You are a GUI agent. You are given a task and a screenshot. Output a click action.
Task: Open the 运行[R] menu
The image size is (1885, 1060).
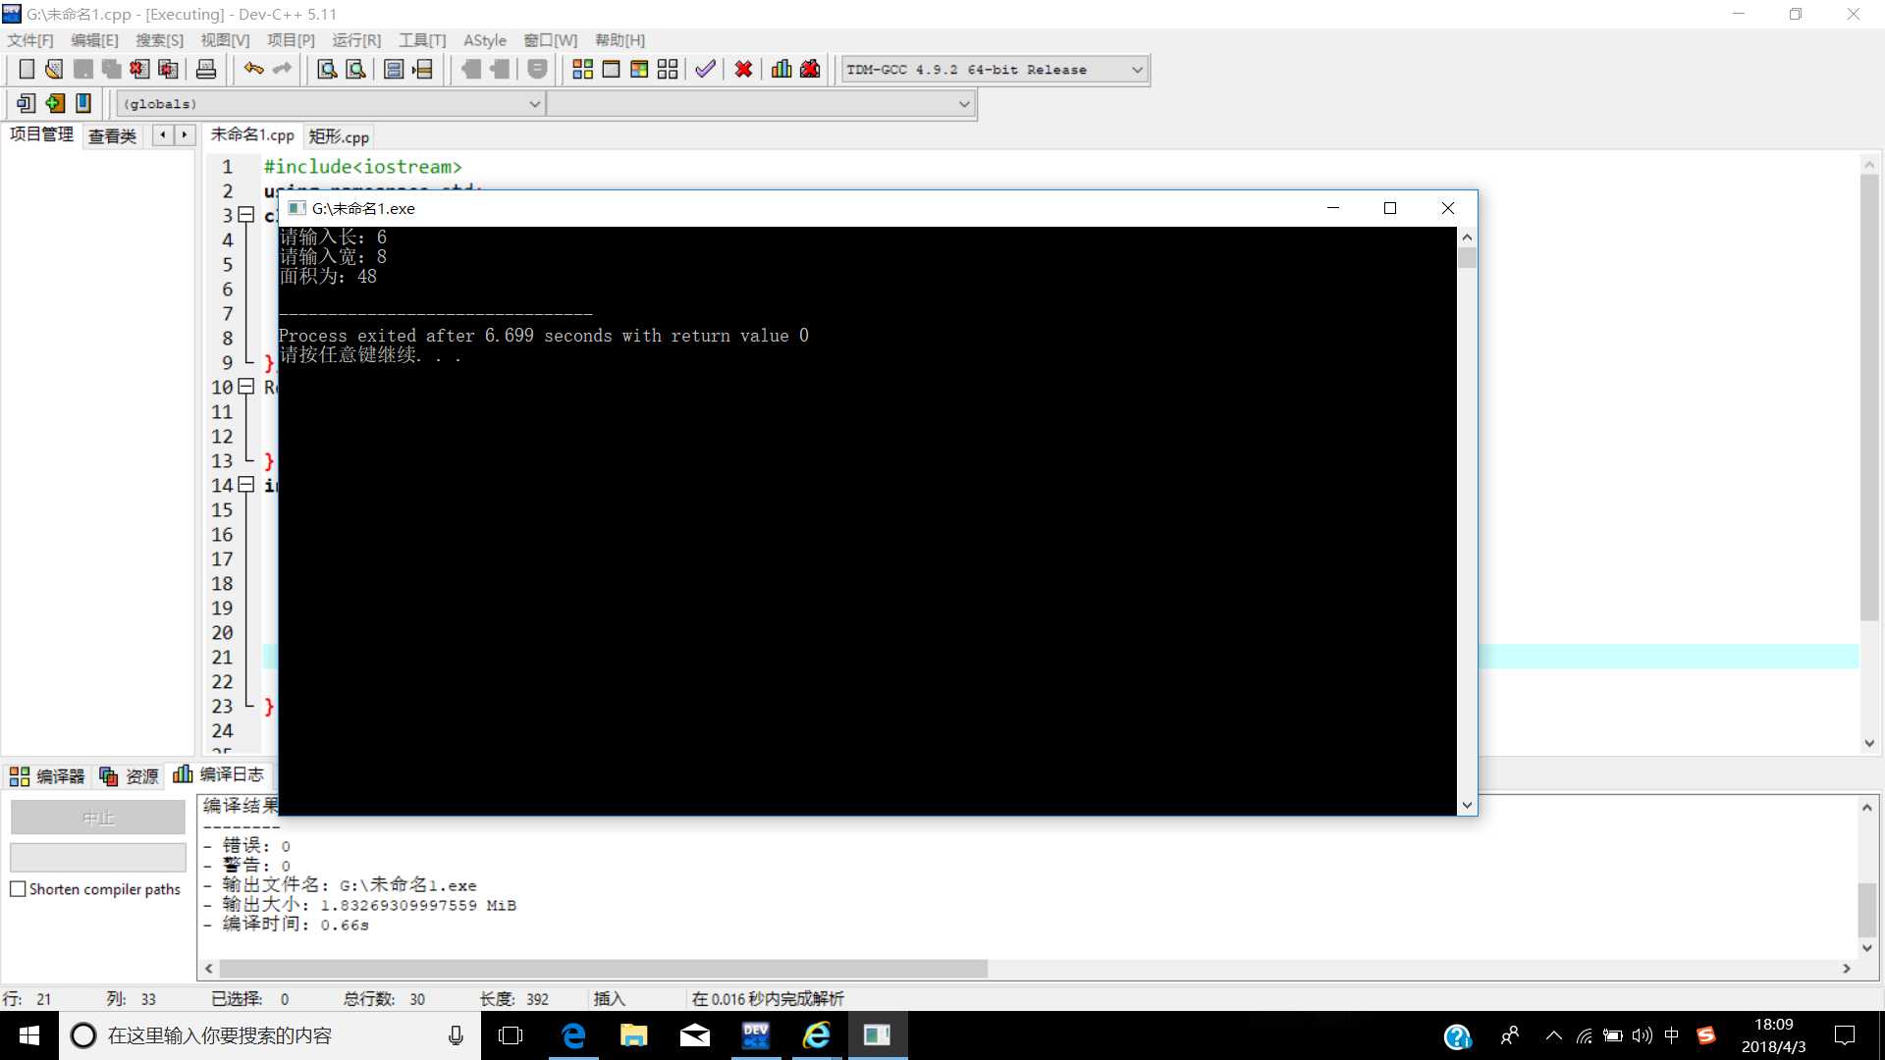pyautogui.click(x=356, y=40)
